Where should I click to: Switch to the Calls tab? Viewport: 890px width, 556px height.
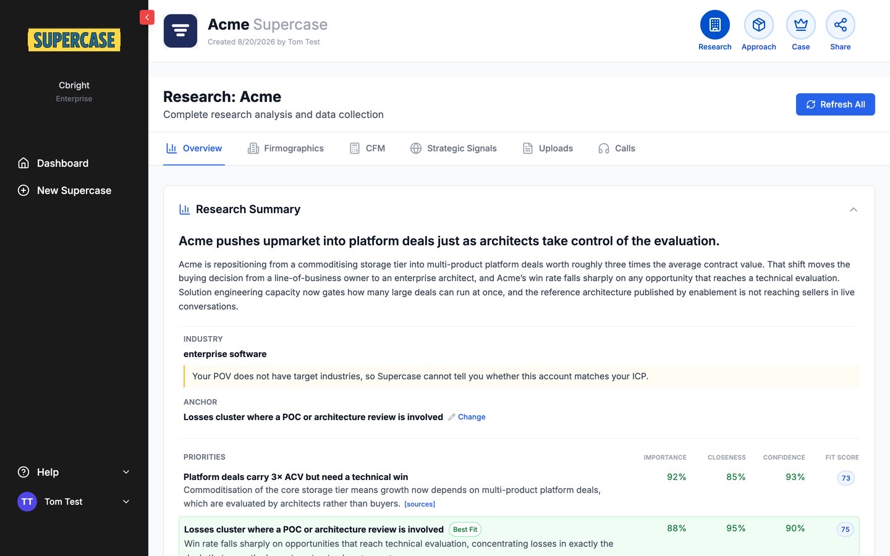(616, 148)
